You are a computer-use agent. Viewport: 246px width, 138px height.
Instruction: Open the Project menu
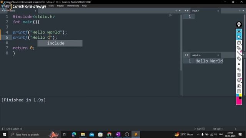click(x=60, y=6)
